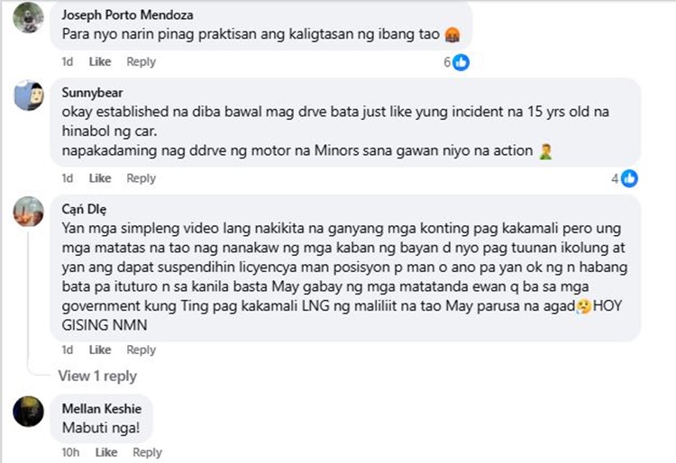676x463 pixels.
Task: Click Joseph Porto Mendoza's profile picture
Action: point(28,18)
